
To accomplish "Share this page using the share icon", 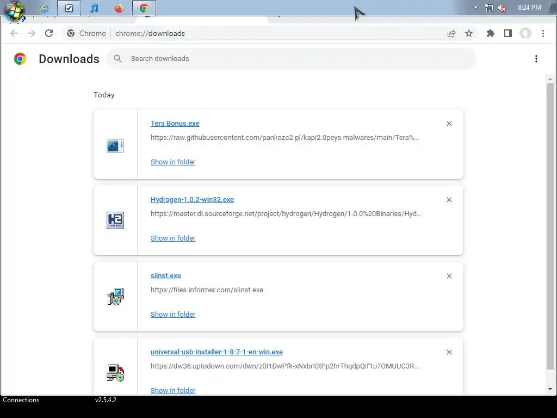I will click(x=451, y=33).
